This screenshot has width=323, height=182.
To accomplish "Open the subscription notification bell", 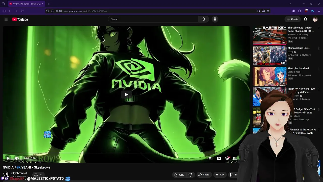I will [x=36, y=175].
